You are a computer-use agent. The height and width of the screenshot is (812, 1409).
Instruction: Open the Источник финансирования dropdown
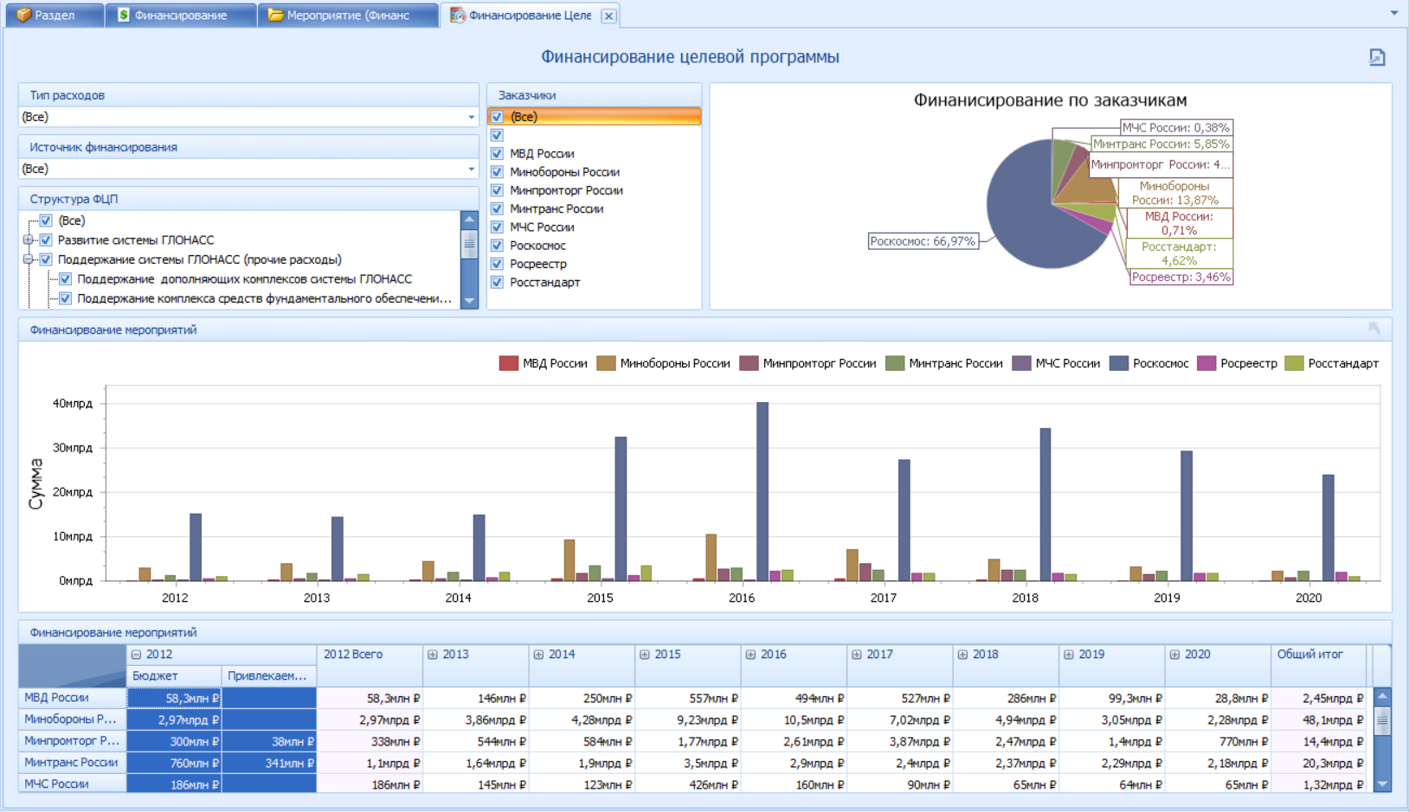click(471, 169)
